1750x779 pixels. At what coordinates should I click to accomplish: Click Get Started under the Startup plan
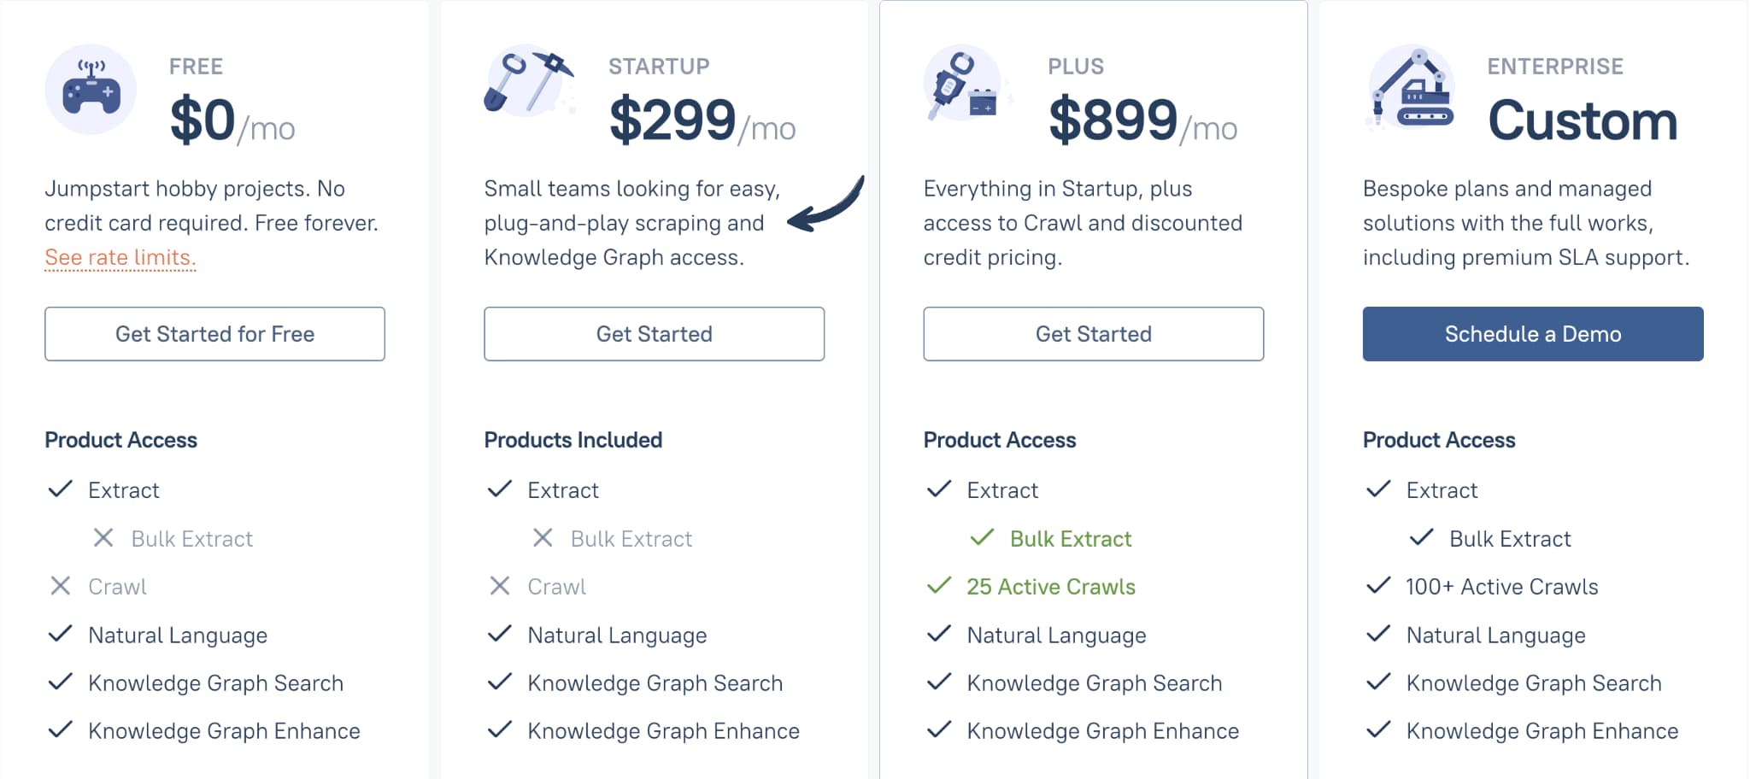point(655,334)
